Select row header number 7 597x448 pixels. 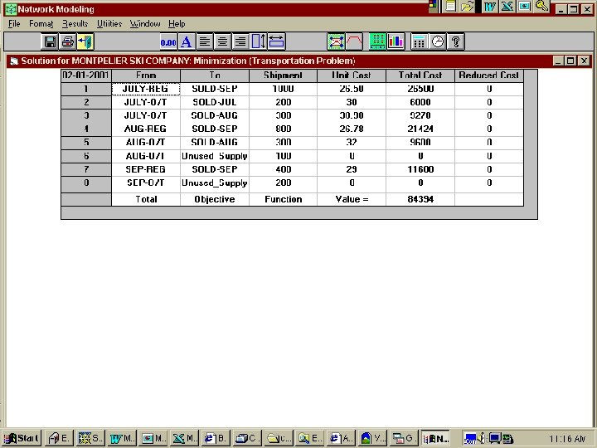point(86,169)
